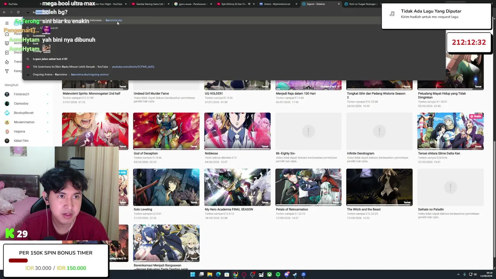Click the Malevolent Spirits: Mononogatari 2nd half title
The height and width of the screenshot is (279, 496).
(x=91, y=93)
